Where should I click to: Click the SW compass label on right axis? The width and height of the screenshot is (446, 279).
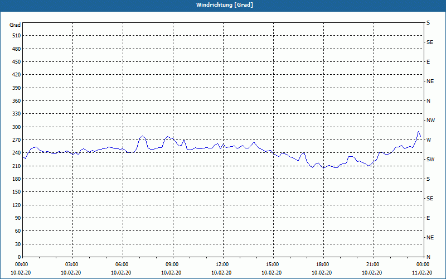tap(430, 160)
